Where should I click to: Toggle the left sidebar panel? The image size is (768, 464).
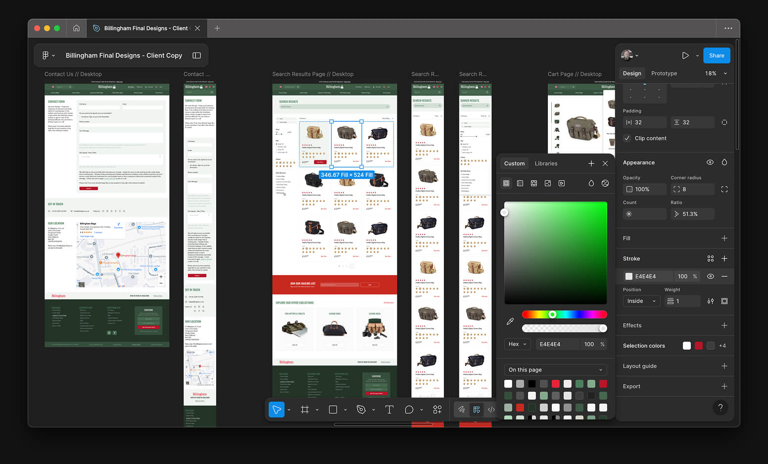point(196,55)
